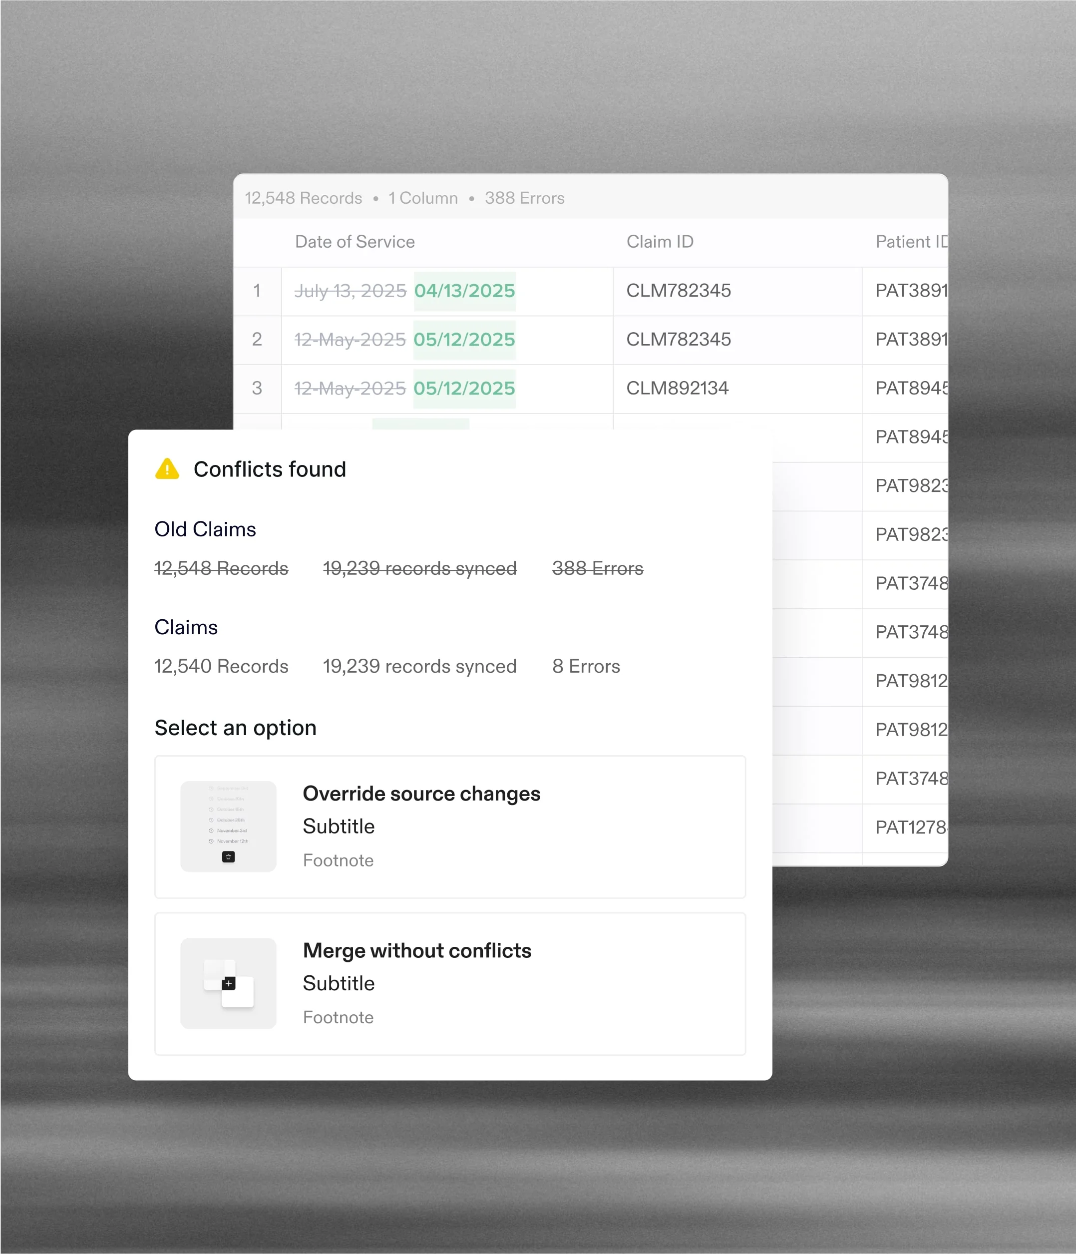Select row number 3 in table
This screenshot has height=1254, width=1076.
pyautogui.click(x=257, y=389)
